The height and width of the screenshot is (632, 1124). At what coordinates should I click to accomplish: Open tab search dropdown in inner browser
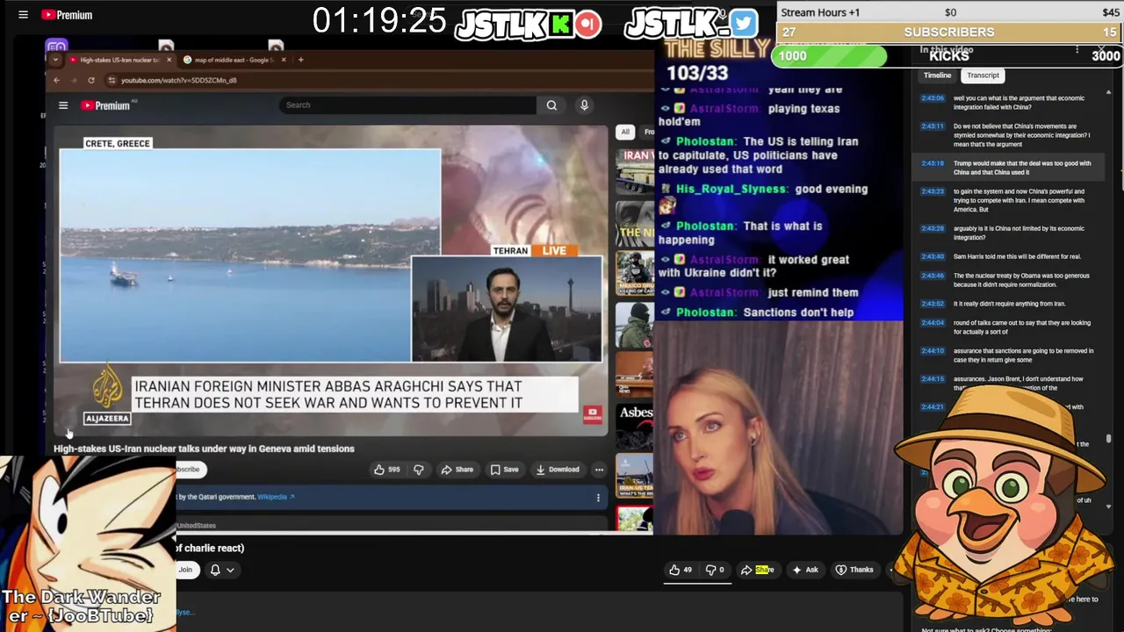55,60
